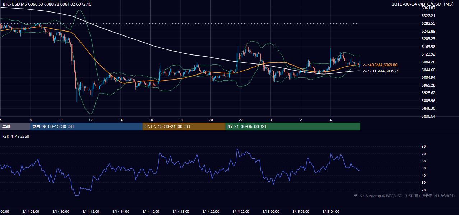Click the RSI(14) 47.2760 indicator label

click(16, 137)
